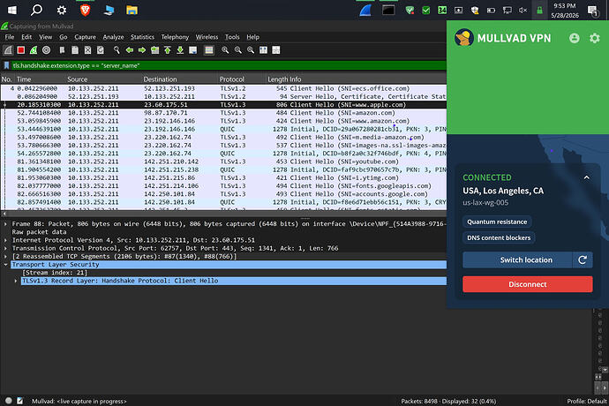609x406 pixels.
Task: Toggle packet list colorize icon
Action: tap(209, 50)
